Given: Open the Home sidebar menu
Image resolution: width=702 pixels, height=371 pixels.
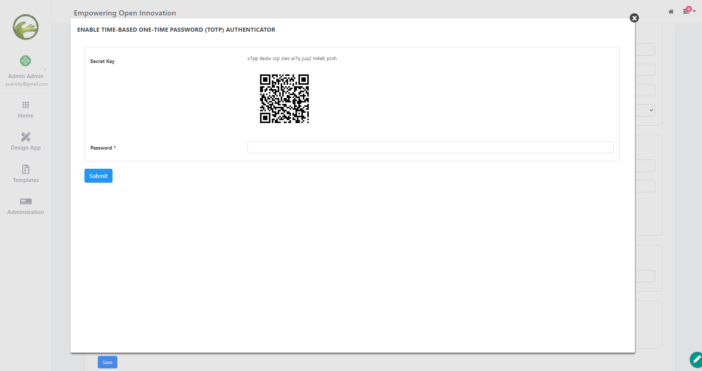Looking at the screenshot, I should click(26, 110).
